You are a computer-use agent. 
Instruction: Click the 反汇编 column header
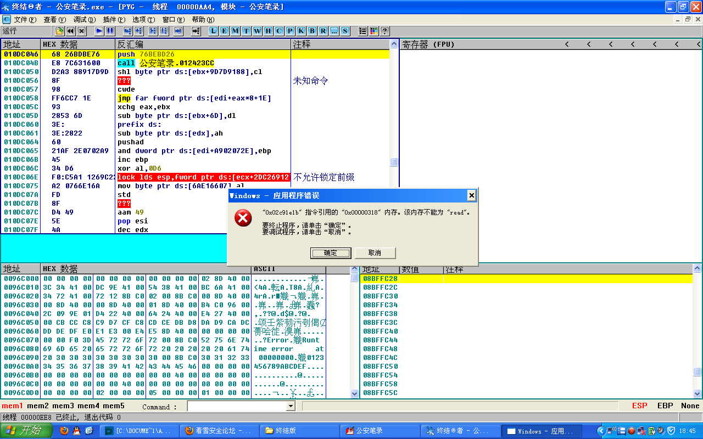(x=203, y=44)
